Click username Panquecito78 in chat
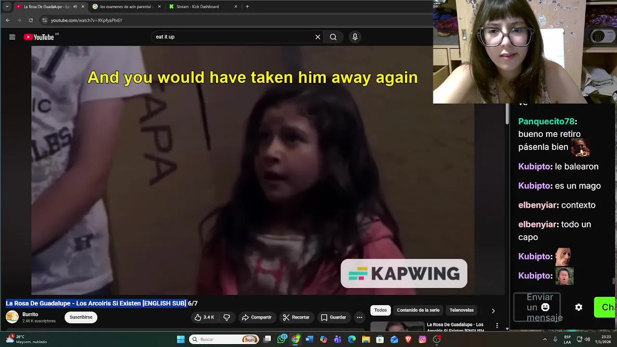Image resolution: width=617 pixels, height=347 pixels. [x=547, y=121]
